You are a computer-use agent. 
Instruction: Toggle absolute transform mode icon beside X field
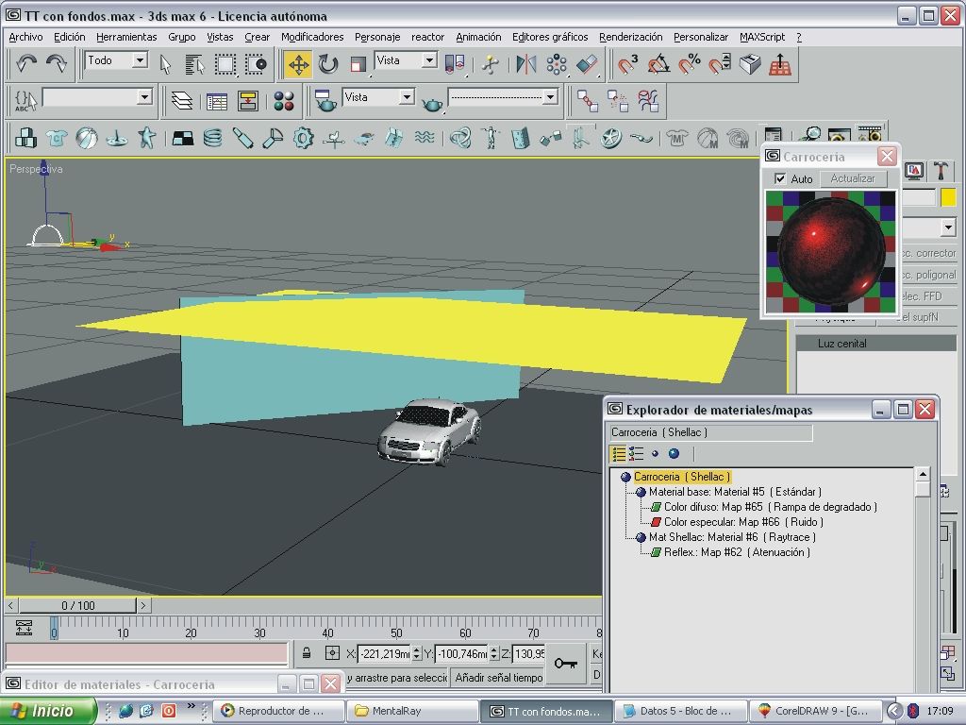point(332,653)
